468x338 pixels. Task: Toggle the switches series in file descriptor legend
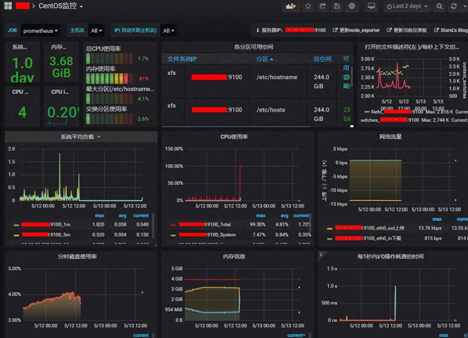390,120
